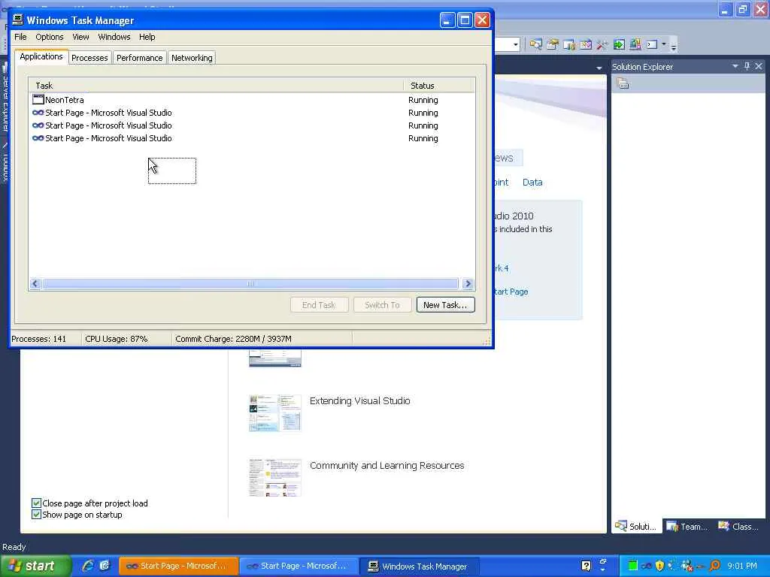
Task: Open the document tab list dropdown arrow
Action: [599, 68]
